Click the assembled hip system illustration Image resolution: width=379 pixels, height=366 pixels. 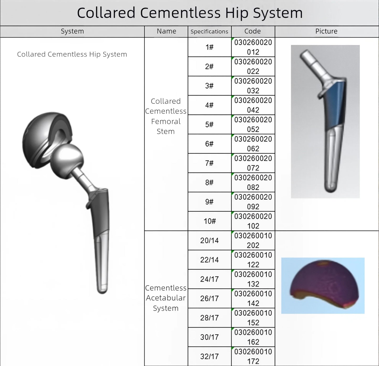coord(66,203)
